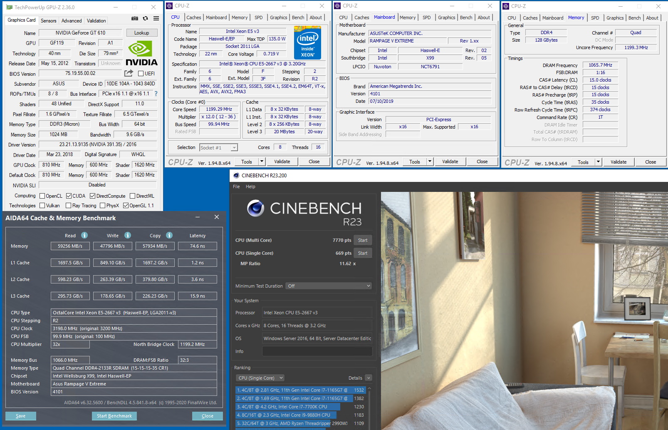The width and height of the screenshot is (668, 430).
Task: Expand the ranking Details dropdown arrow
Action: [x=369, y=378]
